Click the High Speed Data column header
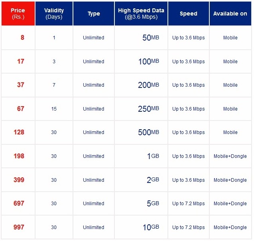 click(141, 14)
